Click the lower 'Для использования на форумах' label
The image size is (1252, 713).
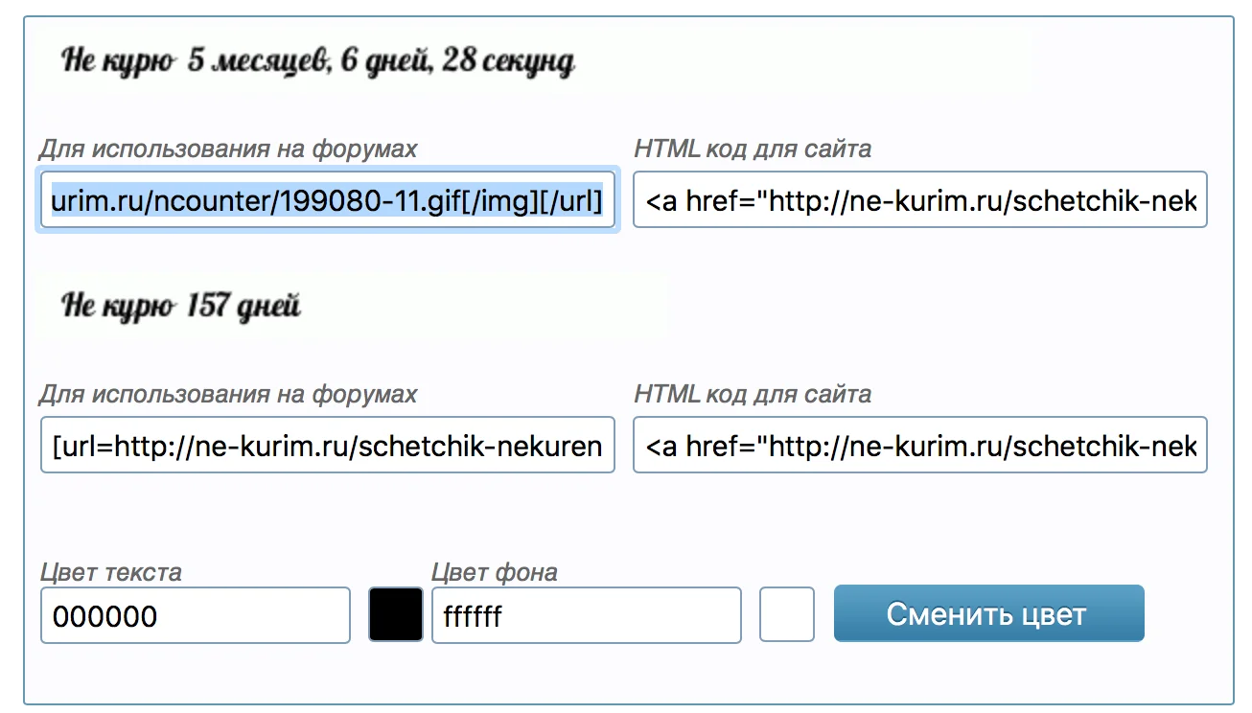(x=228, y=394)
